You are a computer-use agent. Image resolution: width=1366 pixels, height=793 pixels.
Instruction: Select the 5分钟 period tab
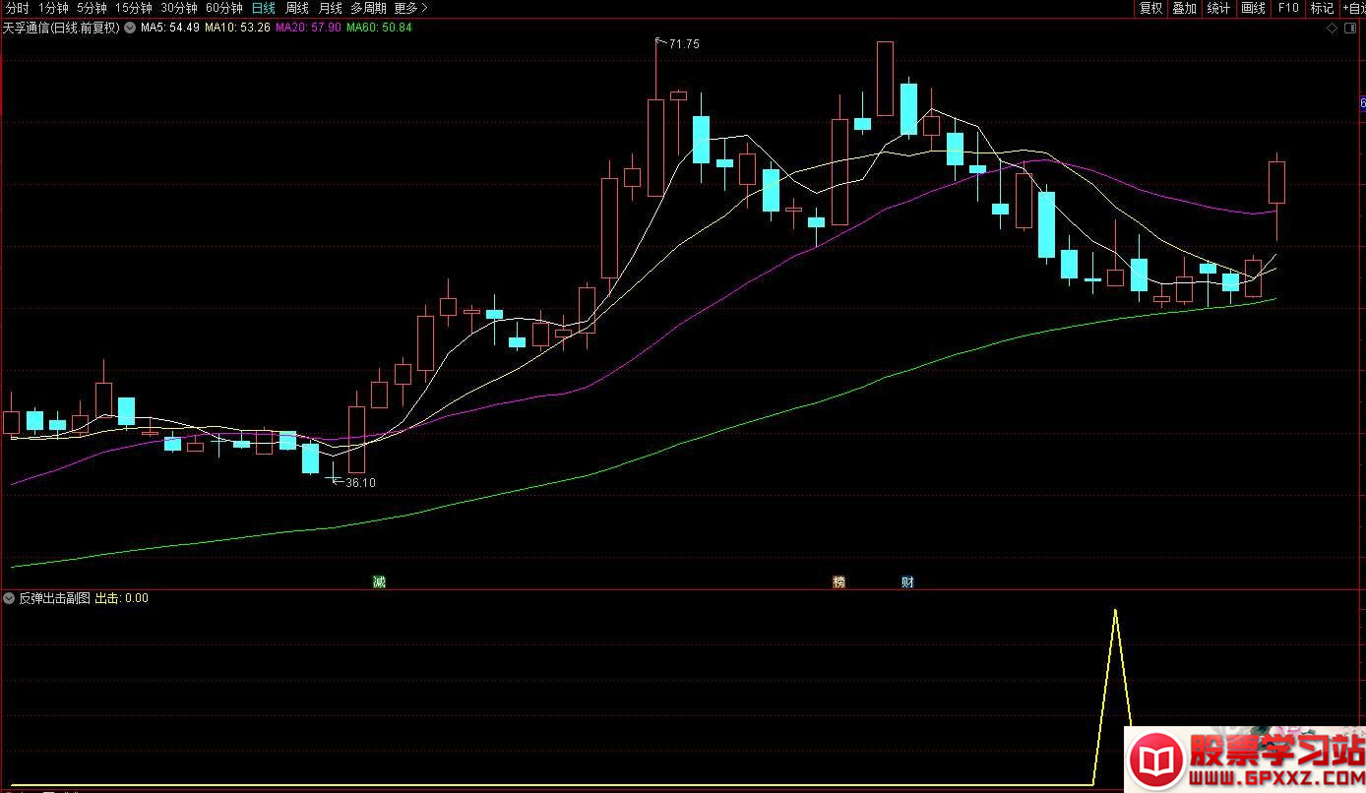click(x=92, y=8)
